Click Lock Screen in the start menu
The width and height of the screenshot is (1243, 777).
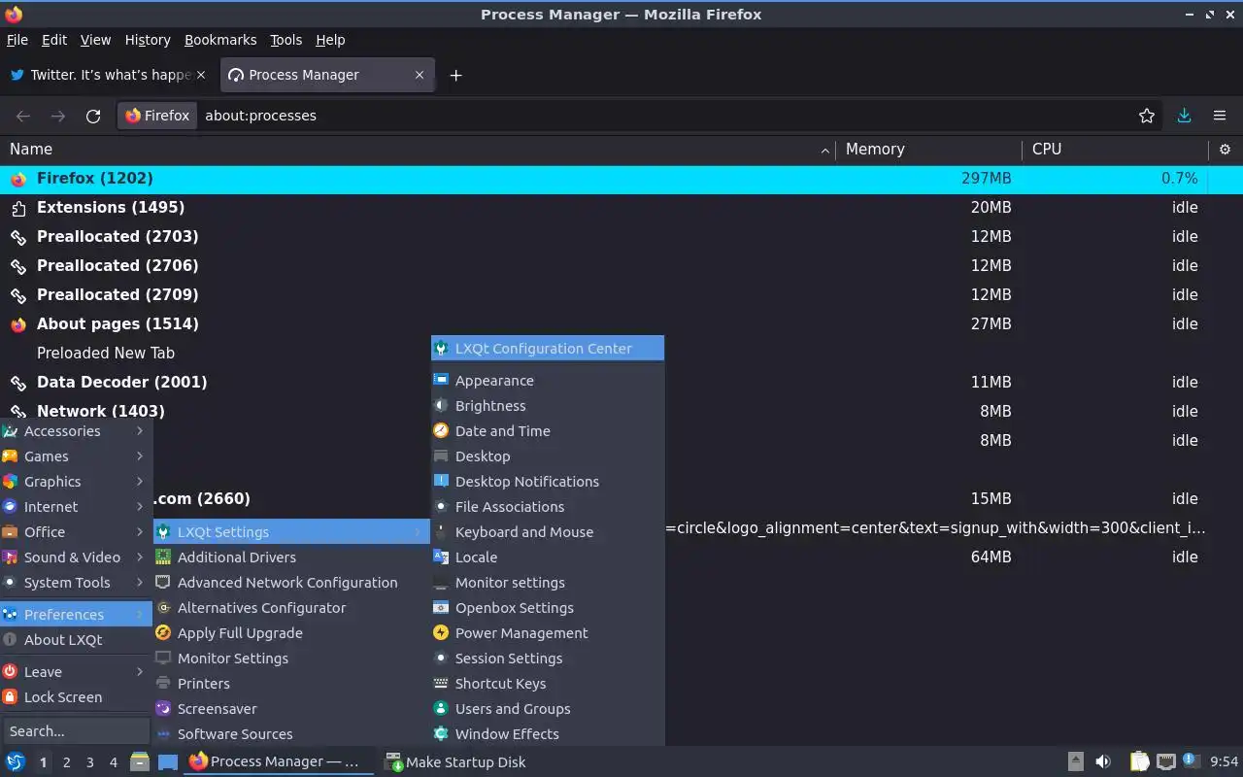[x=75, y=697]
